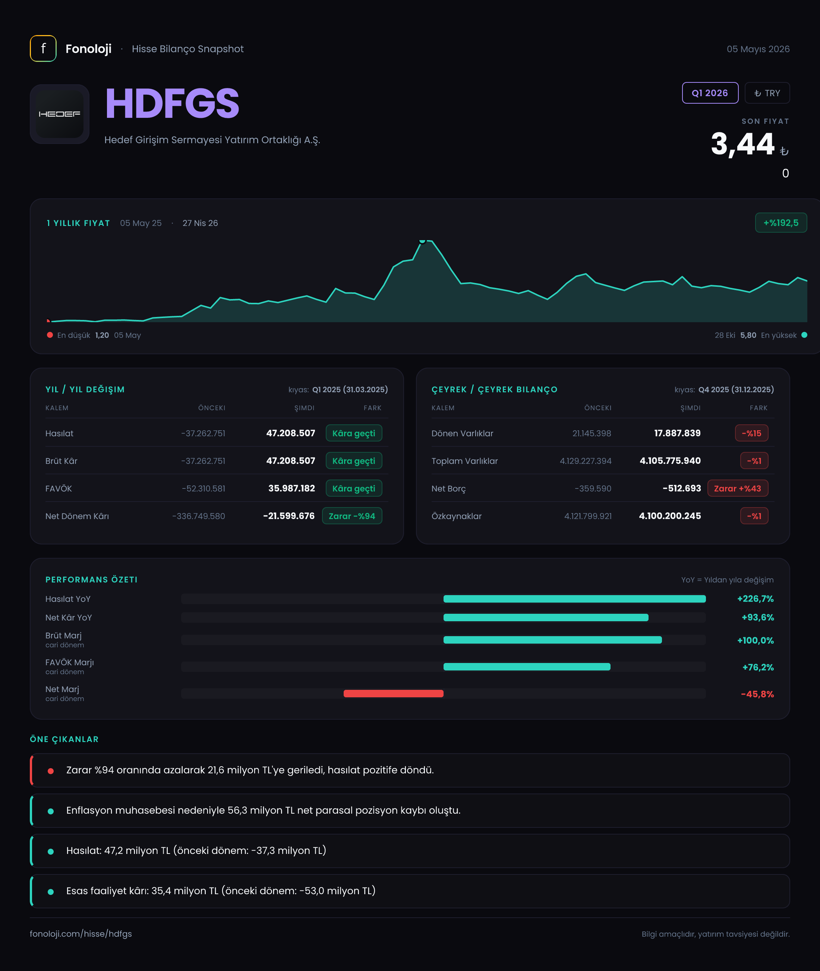Click the Hasılat row 'Kâra geçti' badge
The image size is (820, 971).
coord(354,433)
